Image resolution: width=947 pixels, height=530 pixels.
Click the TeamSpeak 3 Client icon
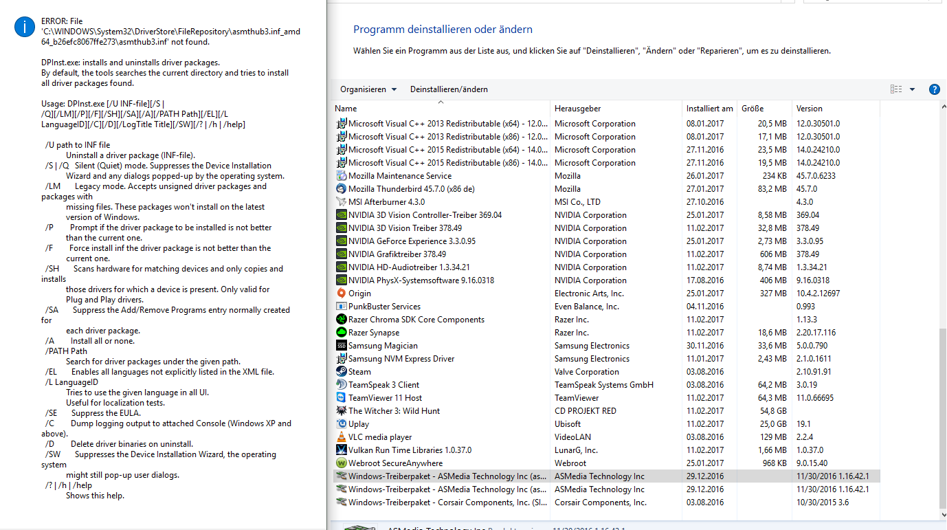pyautogui.click(x=342, y=385)
